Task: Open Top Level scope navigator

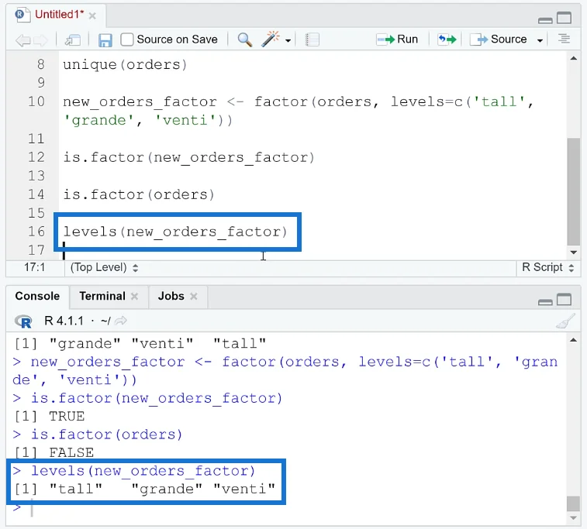Action: click(x=104, y=267)
